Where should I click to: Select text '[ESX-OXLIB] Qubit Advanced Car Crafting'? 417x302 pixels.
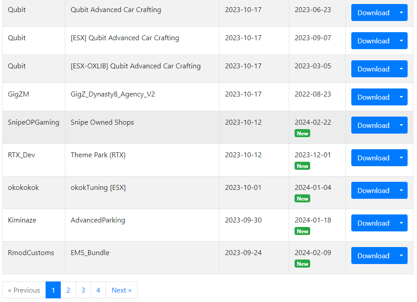coord(135,66)
